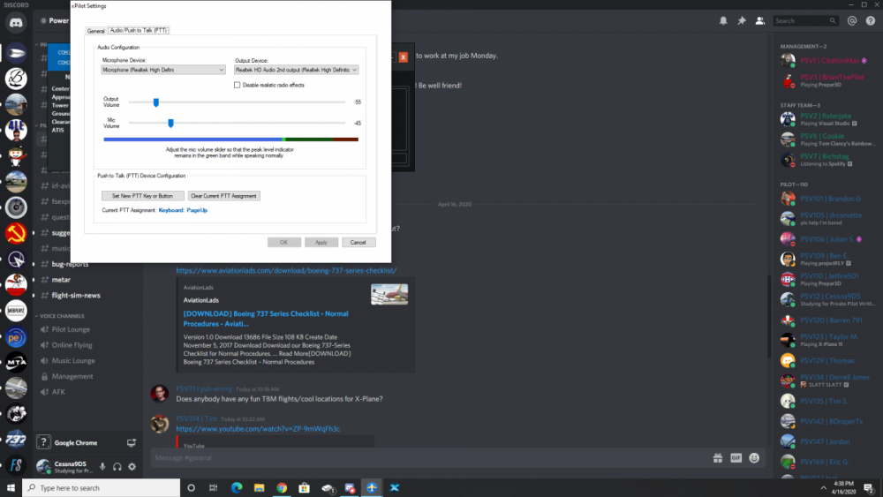Open Cortana circle on taskbar

click(191, 488)
